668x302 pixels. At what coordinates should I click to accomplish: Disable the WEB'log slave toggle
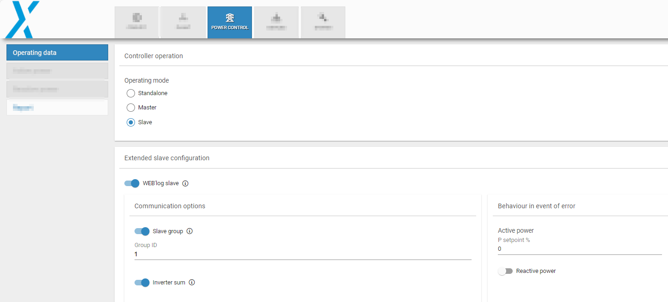(132, 183)
